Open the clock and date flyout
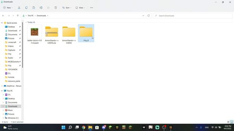This screenshot has height=131, width=234. [227, 127]
